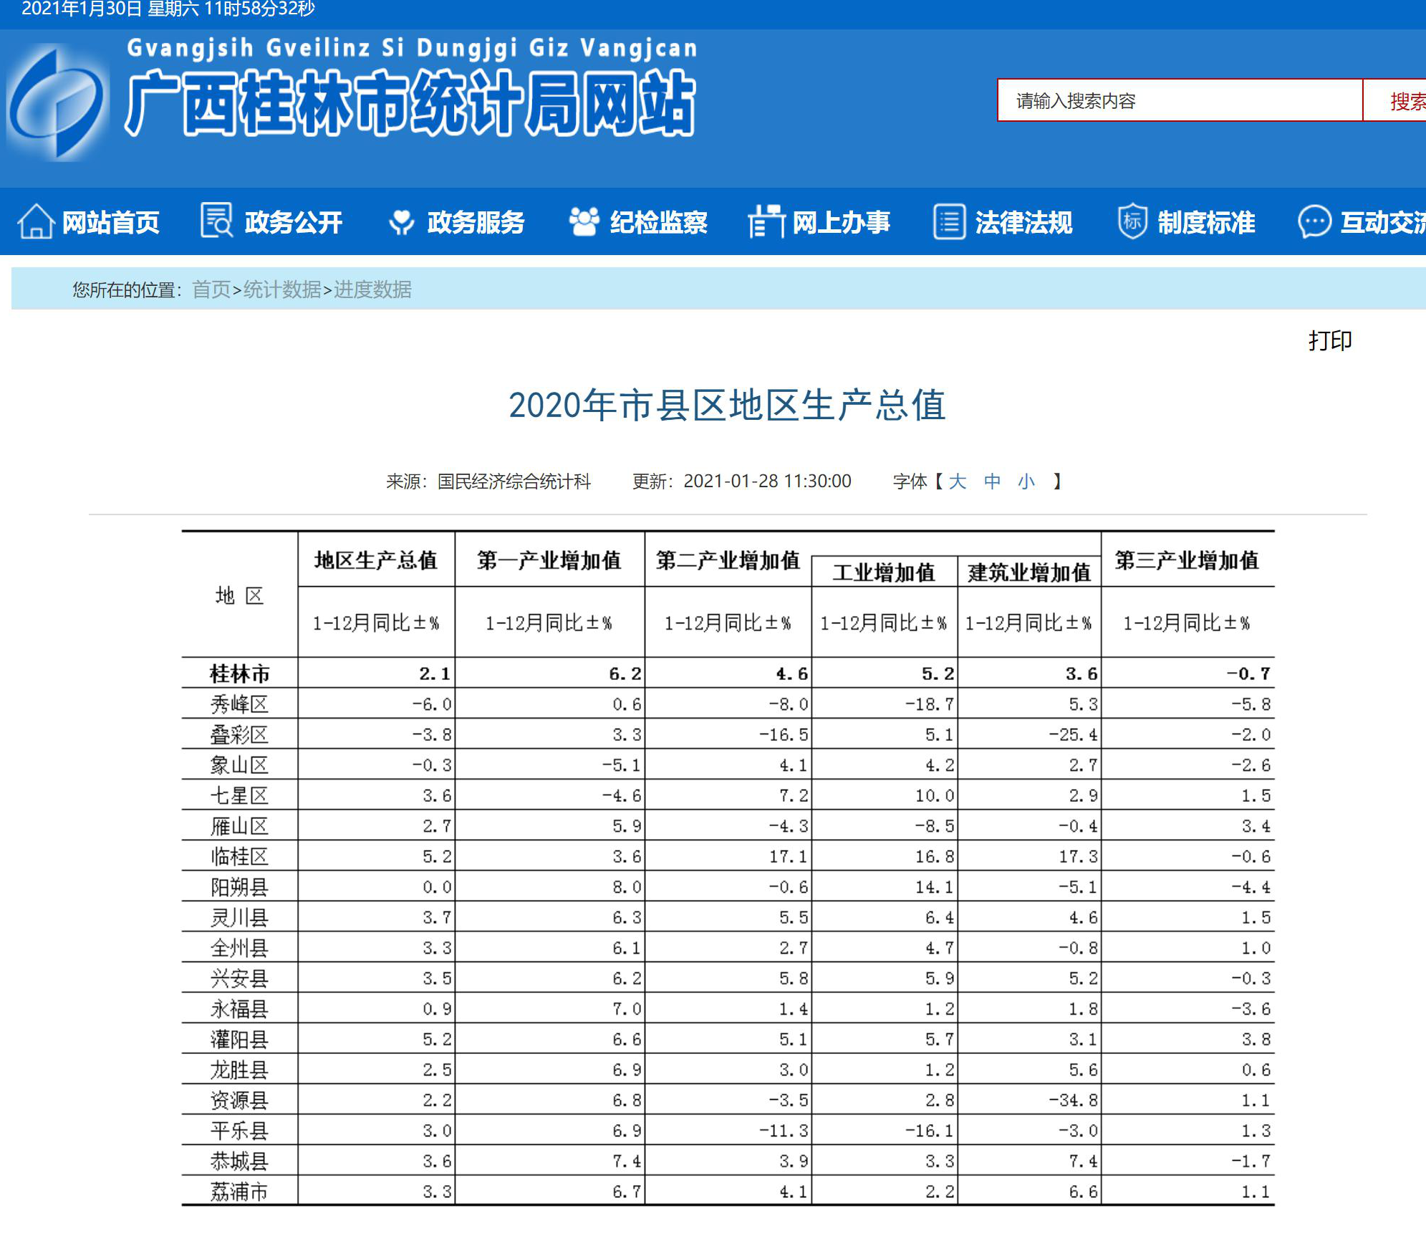Click the chat bubble icon beside 互动交流
The height and width of the screenshot is (1241, 1426).
point(1314,221)
